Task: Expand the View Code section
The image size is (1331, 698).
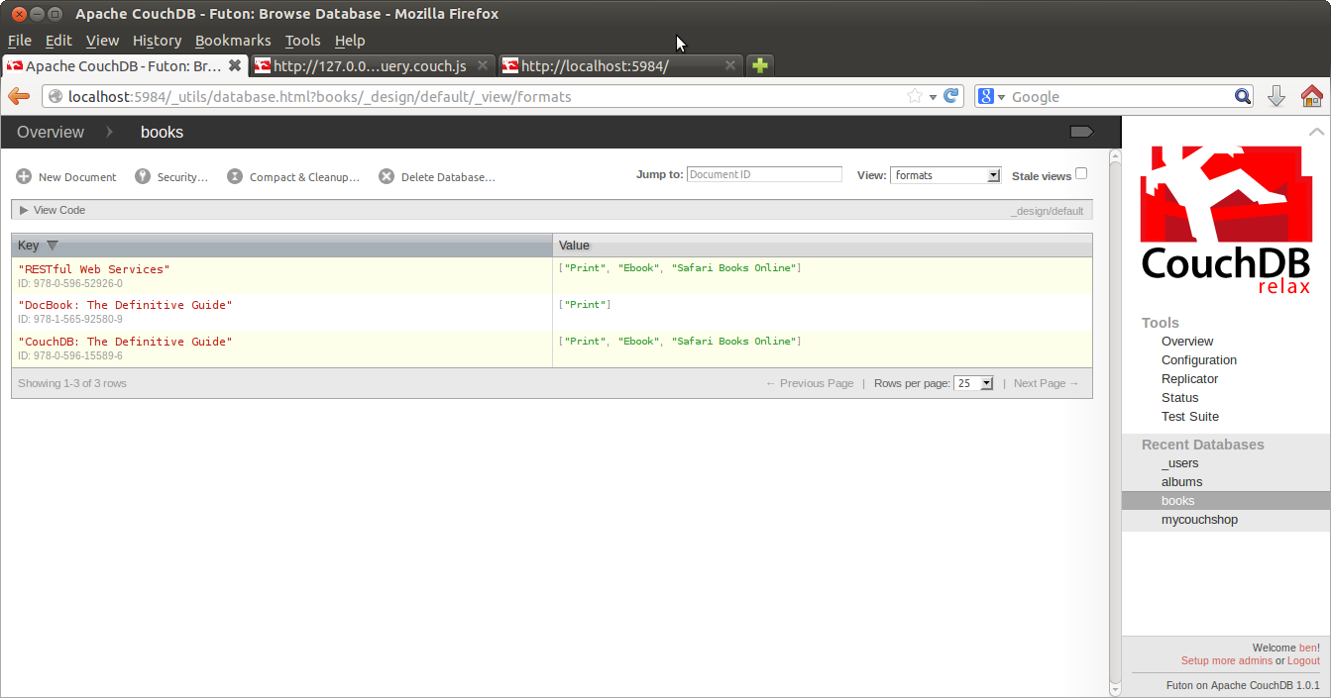Action: (53, 210)
